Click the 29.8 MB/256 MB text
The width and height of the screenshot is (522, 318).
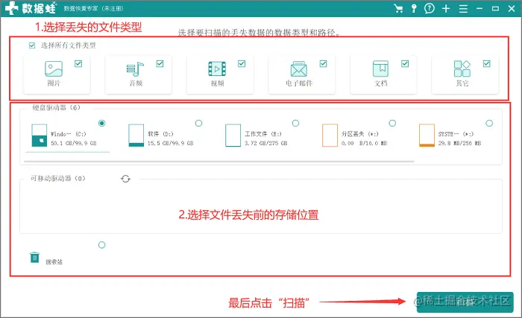460,143
